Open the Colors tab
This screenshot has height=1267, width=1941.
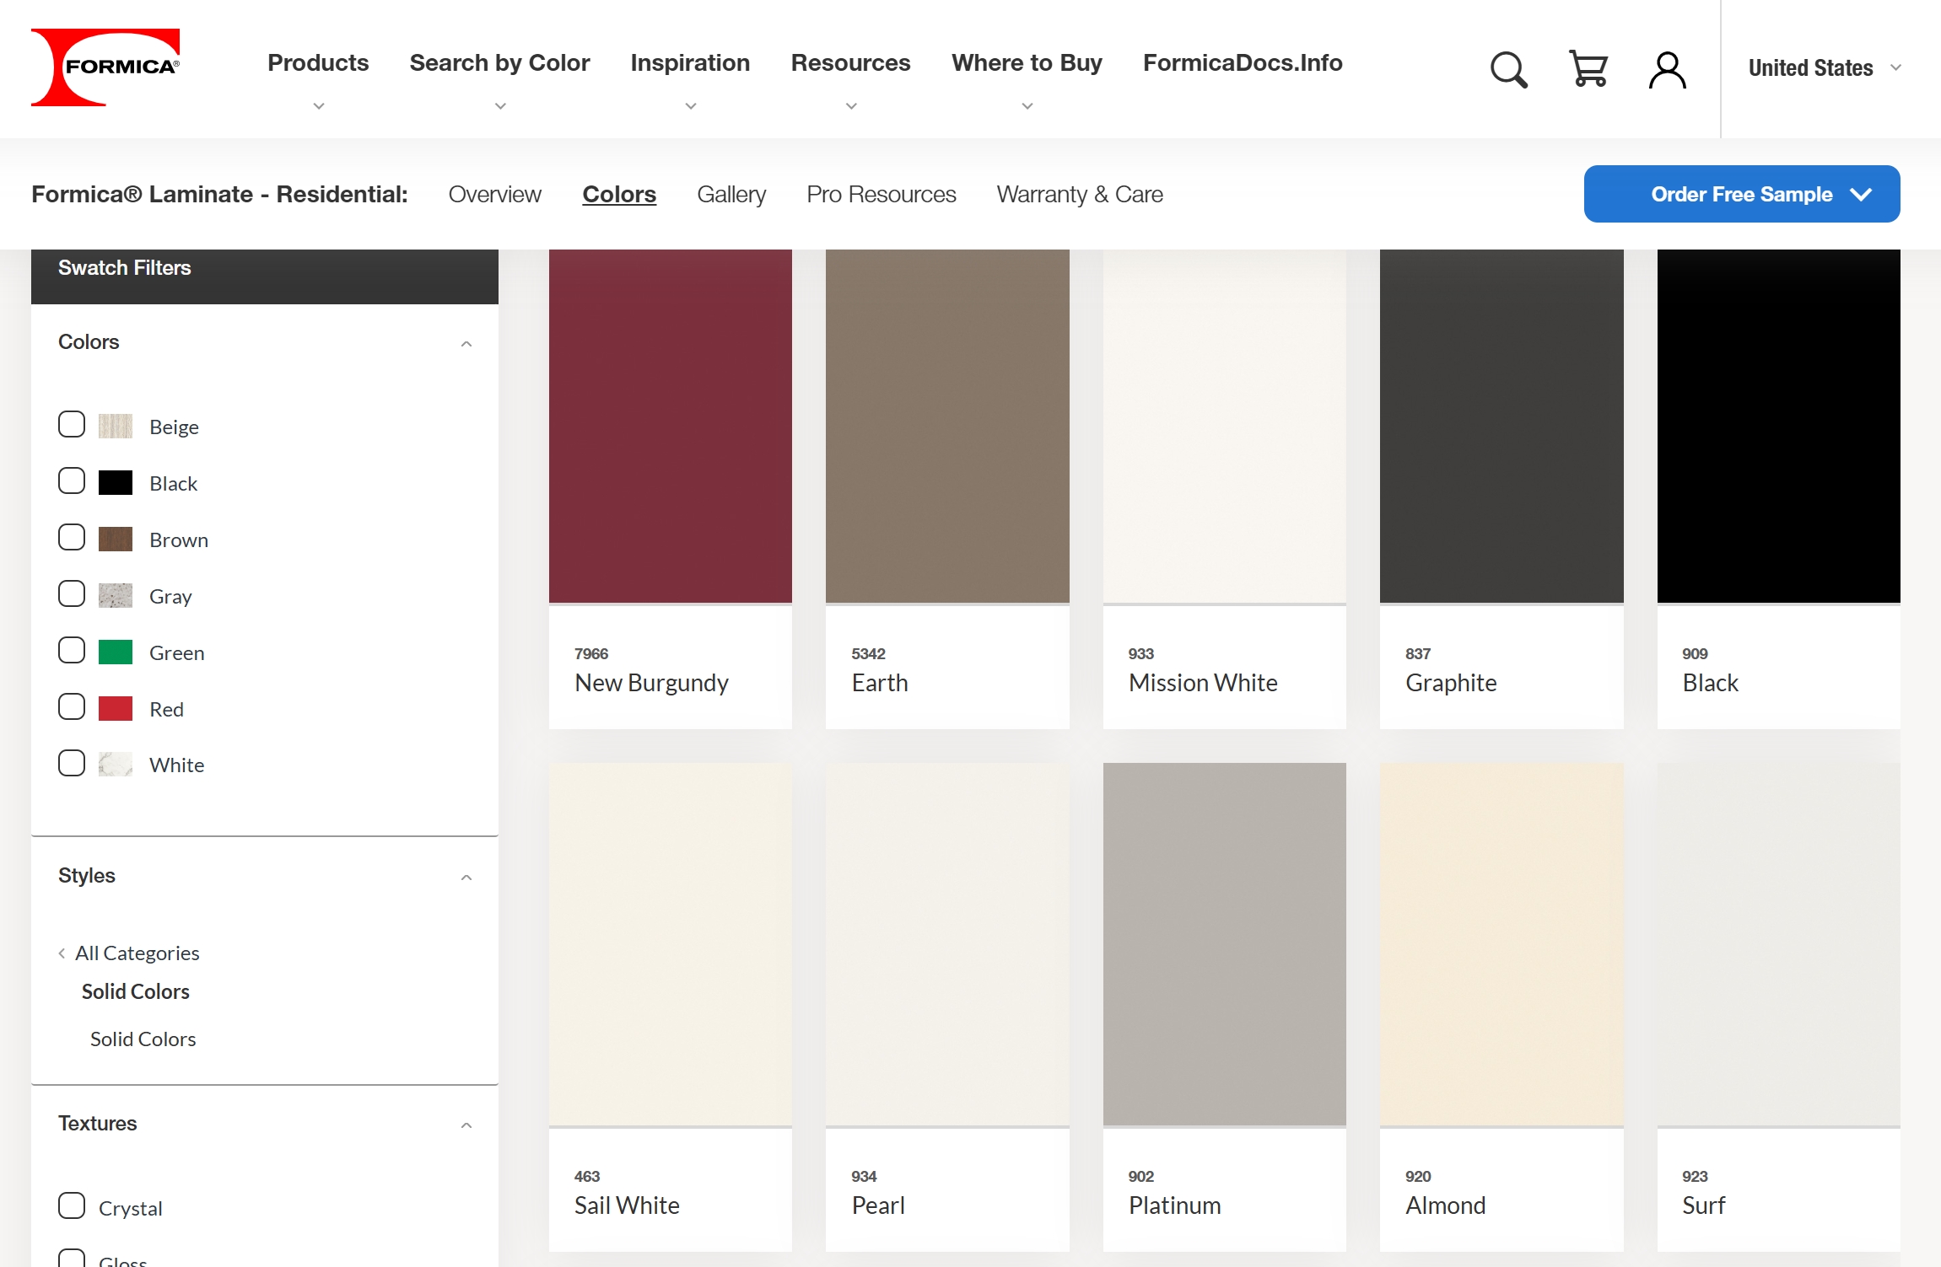point(619,194)
